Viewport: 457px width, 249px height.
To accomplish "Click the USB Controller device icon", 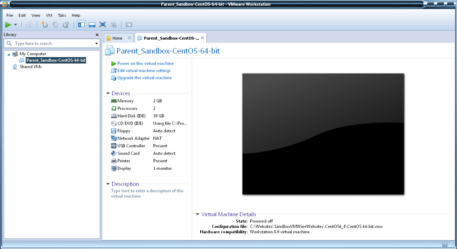I will pyautogui.click(x=114, y=146).
